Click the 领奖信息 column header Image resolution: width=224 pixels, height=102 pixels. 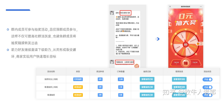tap(179, 71)
